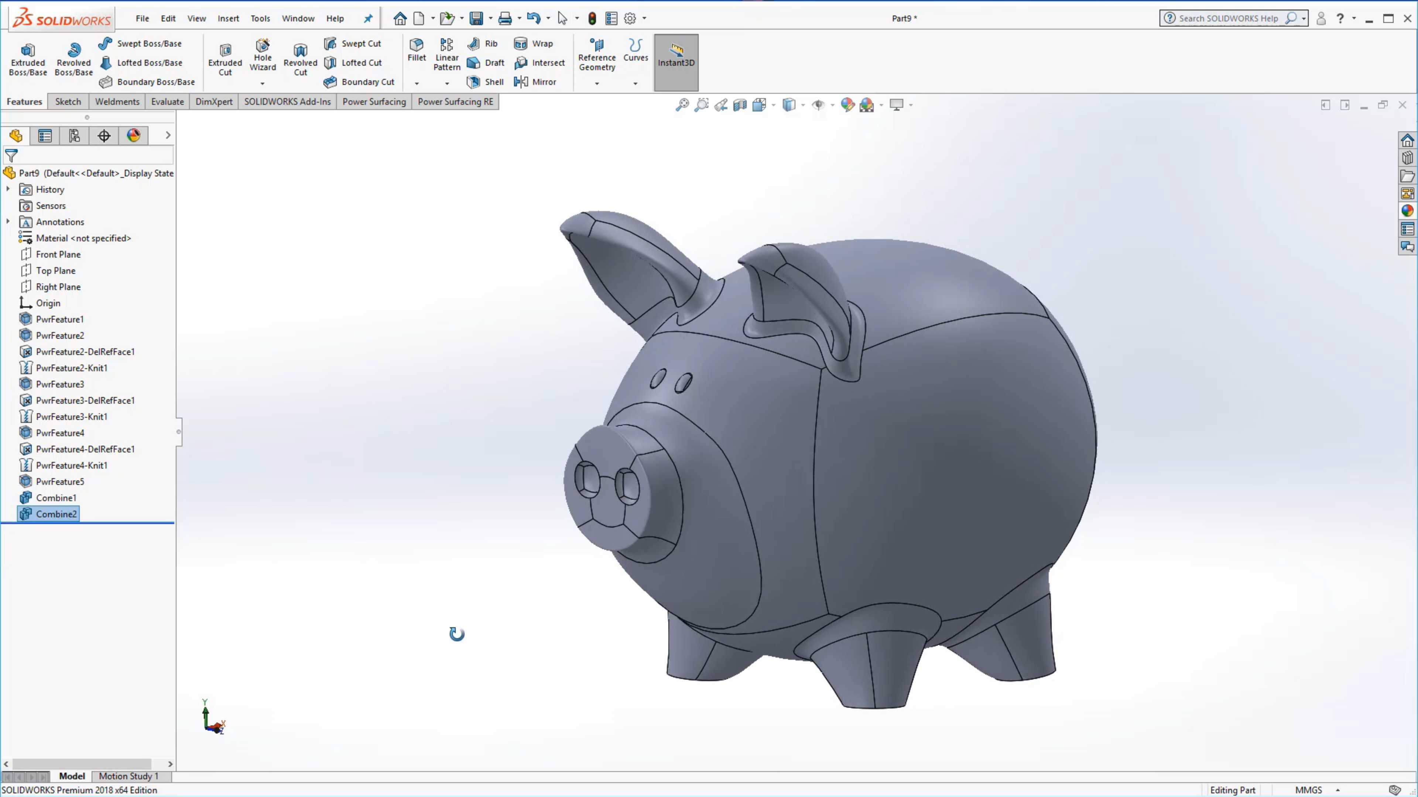Image resolution: width=1418 pixels, height=797 pixels.
Task: Click Zoom to Fit icon
Action: coord(682,104)
